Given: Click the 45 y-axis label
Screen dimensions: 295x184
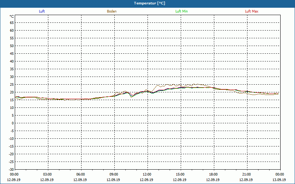Looking at the screenshot, I should click(12, 53).
